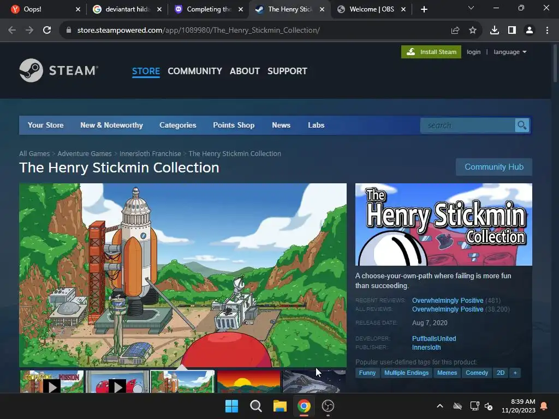Click into the store search field
This screenshot has height=419, width=559.
468,125
